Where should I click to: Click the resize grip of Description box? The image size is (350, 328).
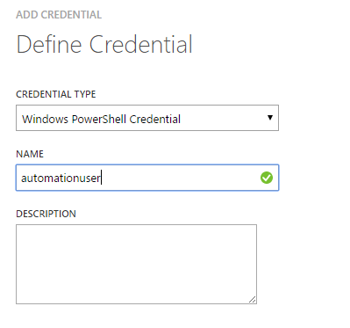click(x=253, y=300)
